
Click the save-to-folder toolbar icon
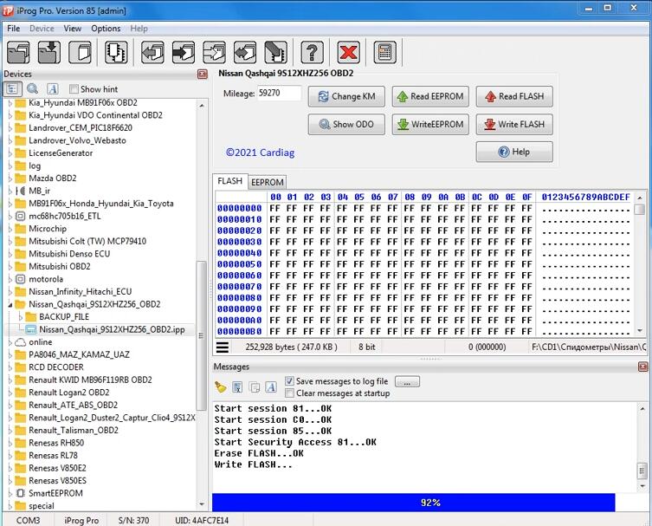point(49,53)
